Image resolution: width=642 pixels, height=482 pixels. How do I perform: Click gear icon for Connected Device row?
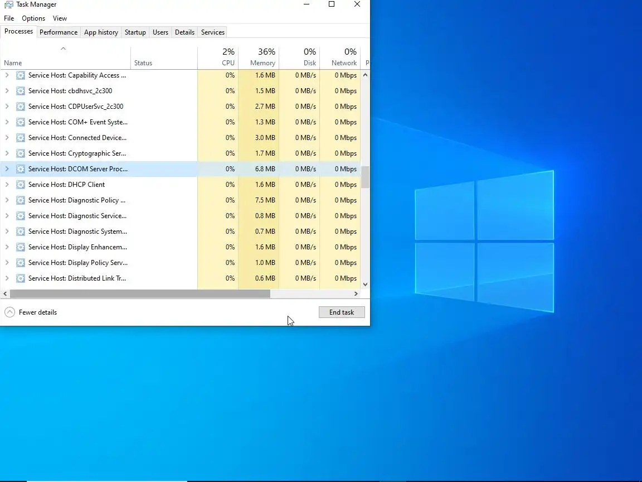coord(21,138)
